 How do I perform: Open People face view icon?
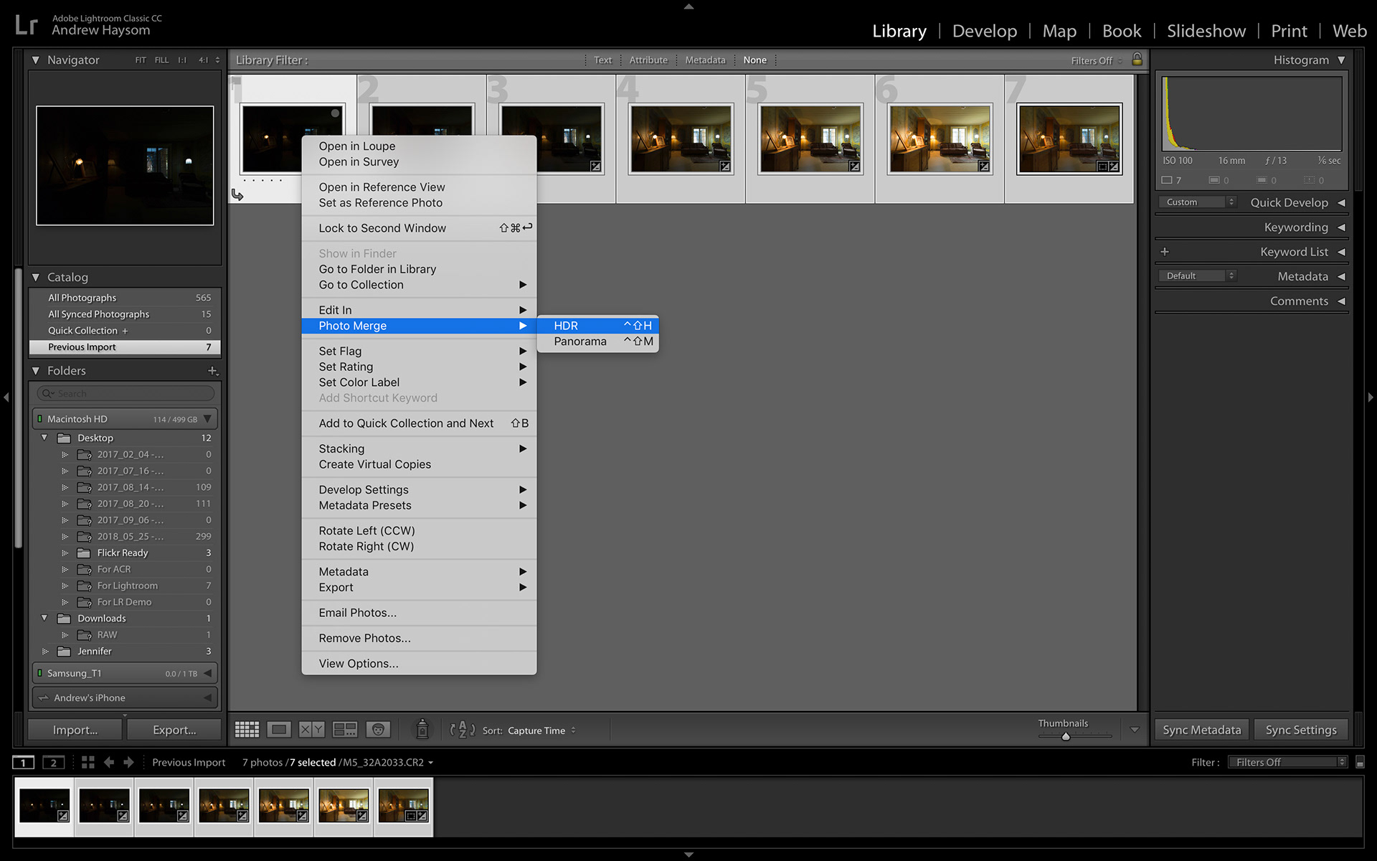click(378, 730)
